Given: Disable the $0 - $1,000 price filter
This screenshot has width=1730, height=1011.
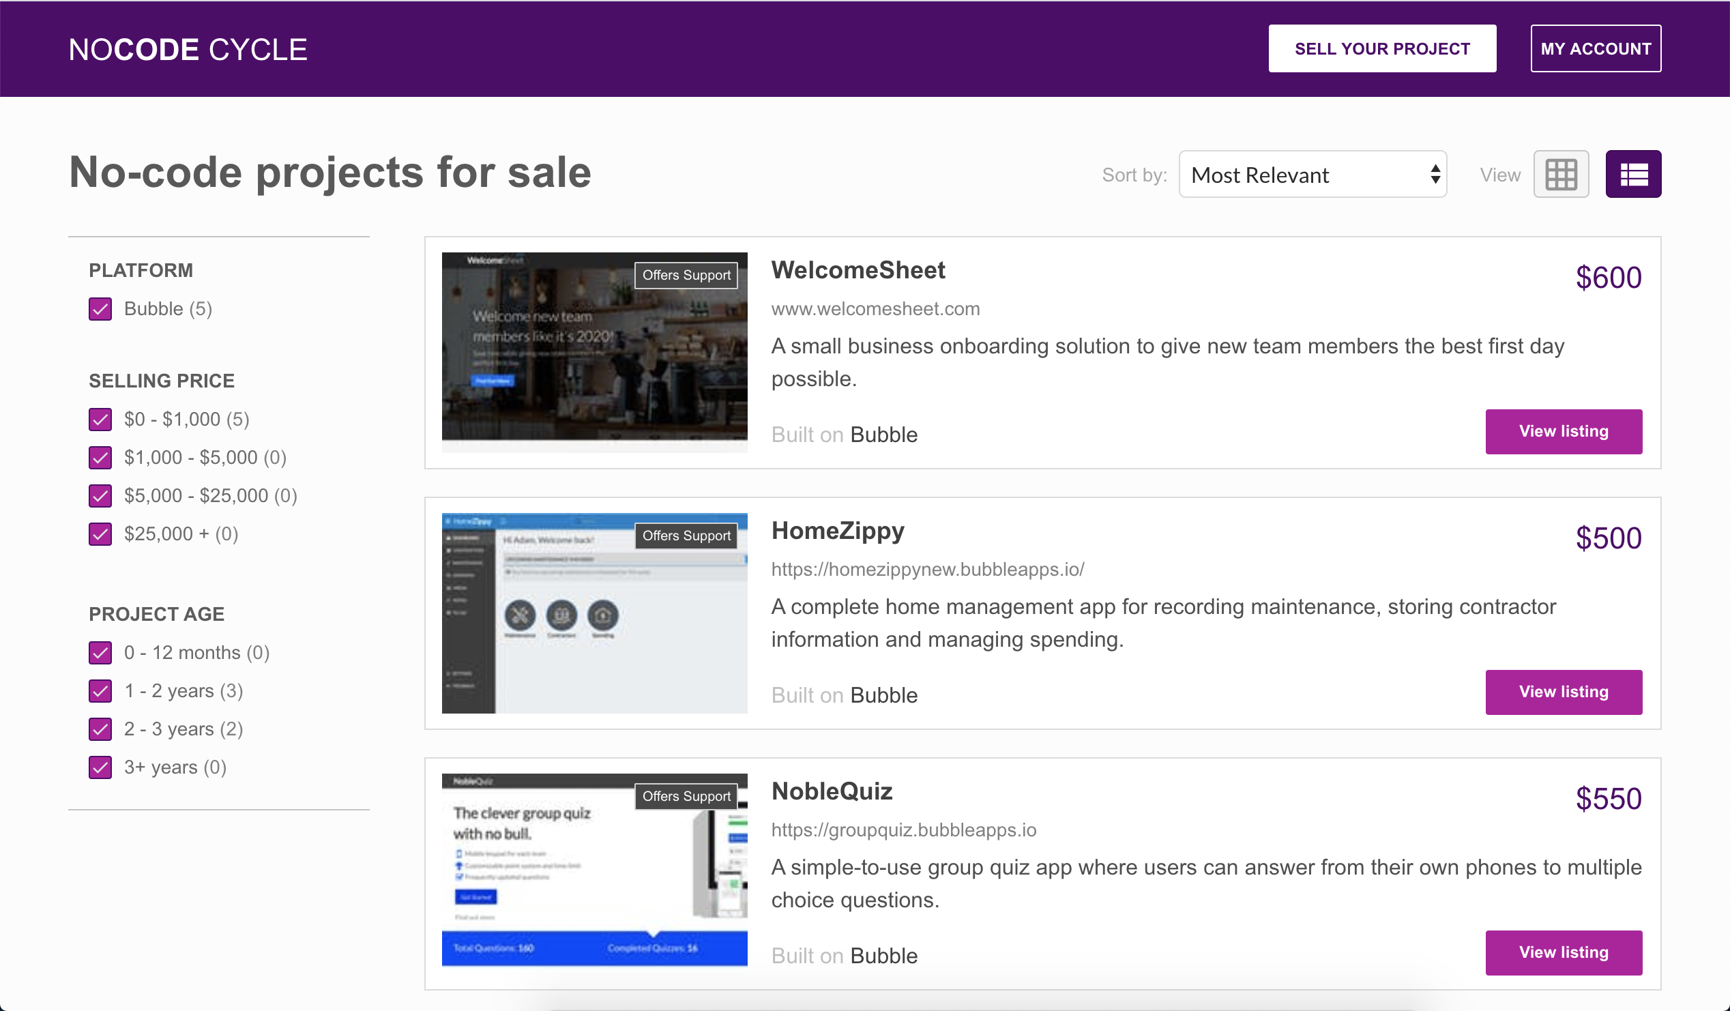Looking at the screenshot, I should coord(100,420).
